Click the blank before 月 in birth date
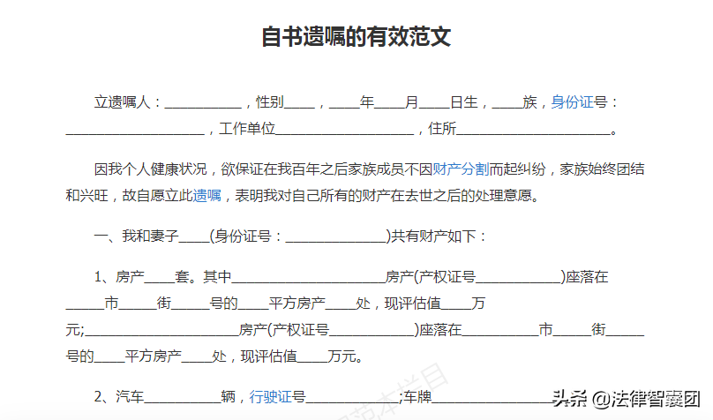Screen dimensions: 713x420 [x=389, y=103]
